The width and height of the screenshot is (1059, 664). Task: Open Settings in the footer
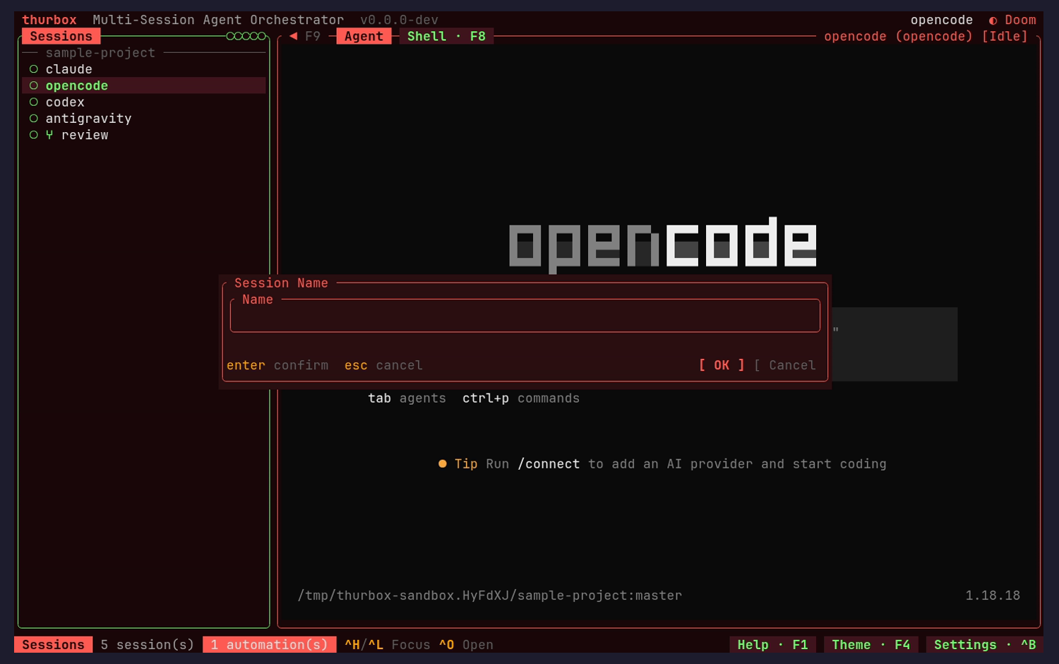985,645
